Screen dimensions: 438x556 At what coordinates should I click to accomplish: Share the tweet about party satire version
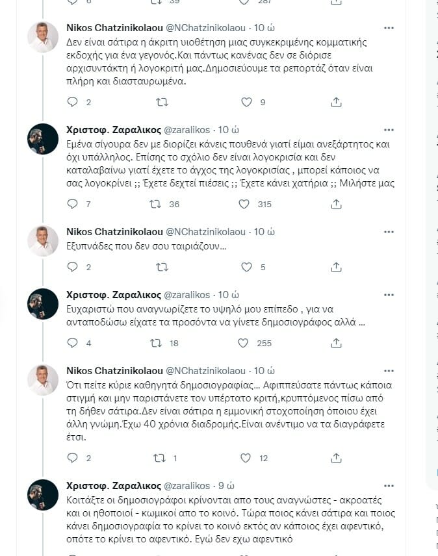(336, 102)
